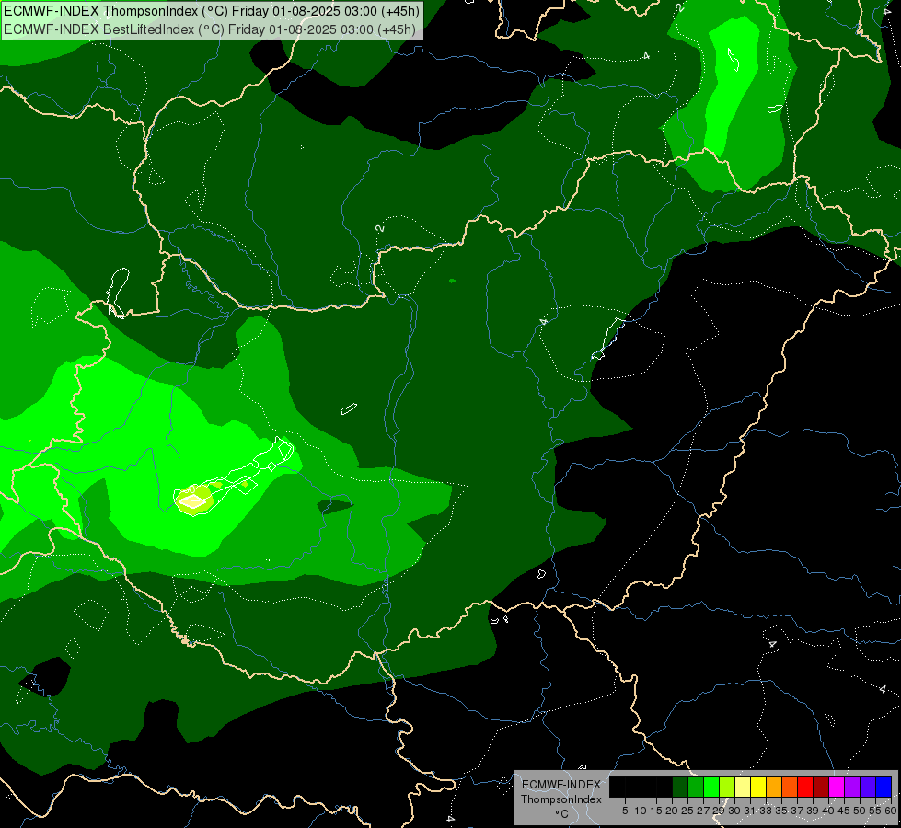Click the legend tick value 60
This screenshot has height=828, width=901.
(890, 811)
